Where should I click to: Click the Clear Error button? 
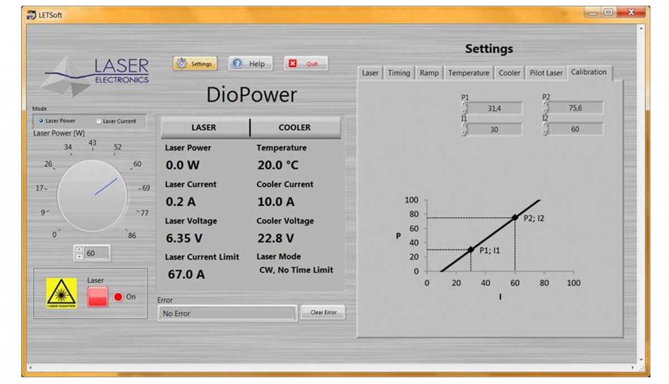pyautogui.click(x=323, y=312)
